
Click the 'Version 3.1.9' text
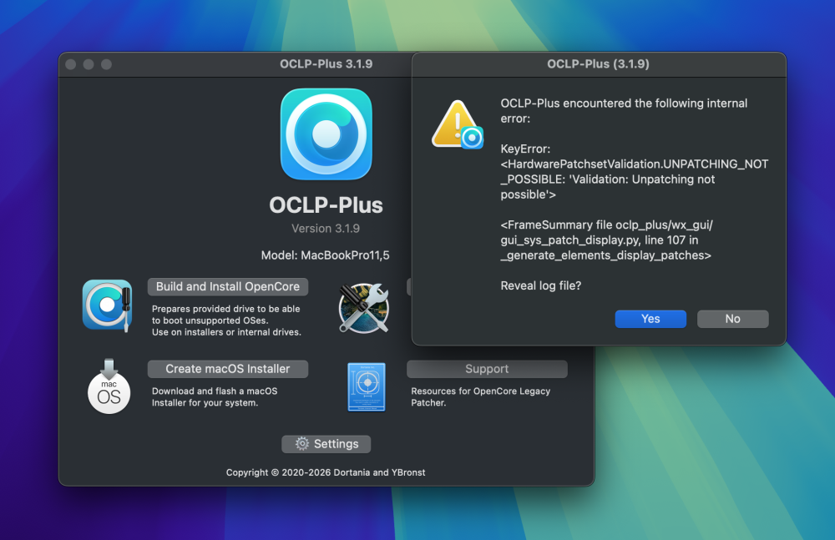coord(326,229)
